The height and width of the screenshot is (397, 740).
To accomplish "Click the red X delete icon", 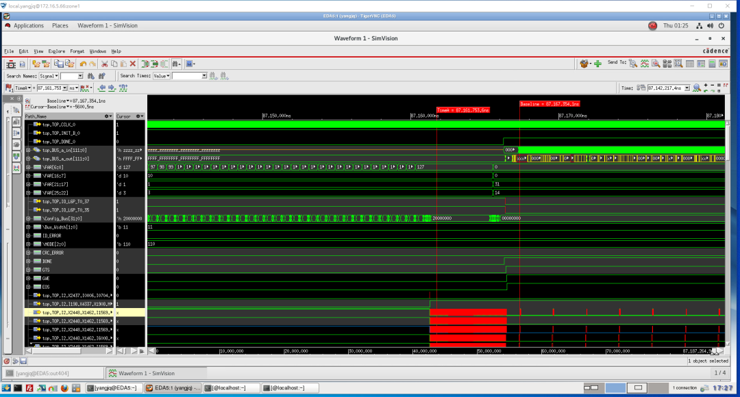I will (x=133, y=64).
